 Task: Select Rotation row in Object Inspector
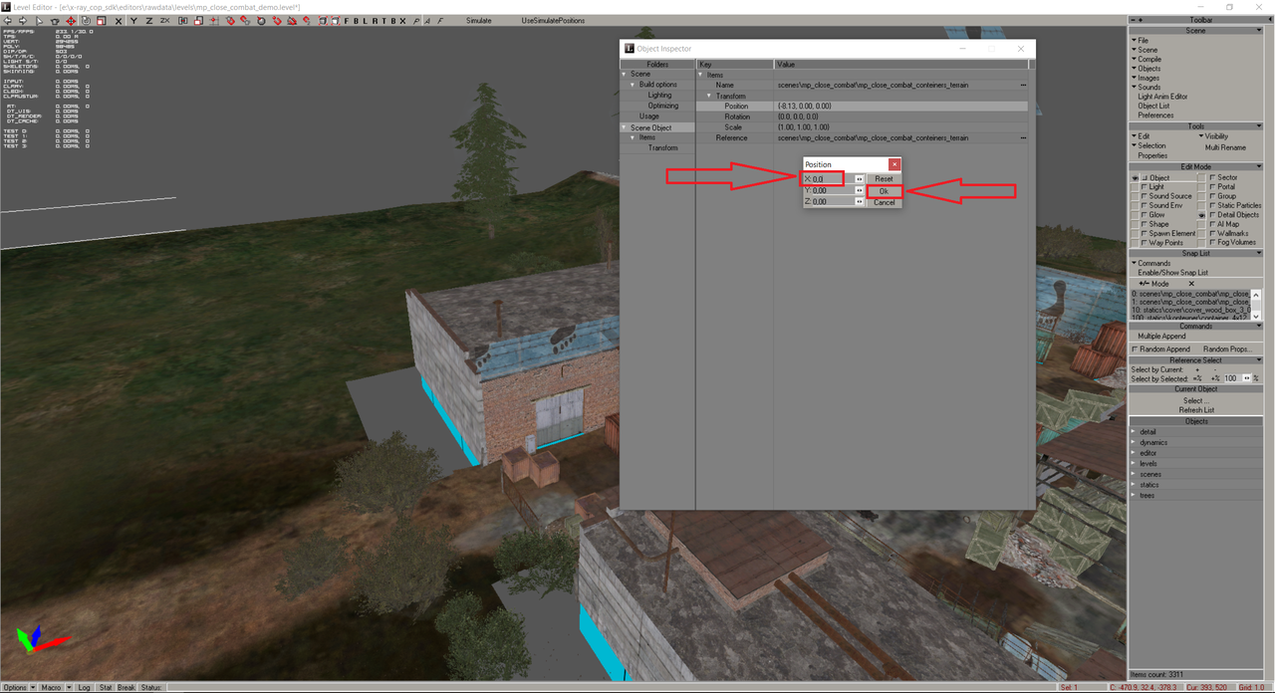coord(863,116)
